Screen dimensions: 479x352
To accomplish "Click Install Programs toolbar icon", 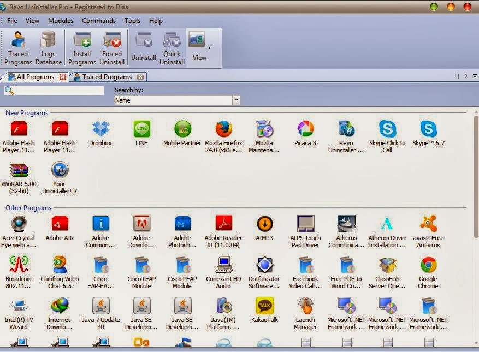I will 82,48.
